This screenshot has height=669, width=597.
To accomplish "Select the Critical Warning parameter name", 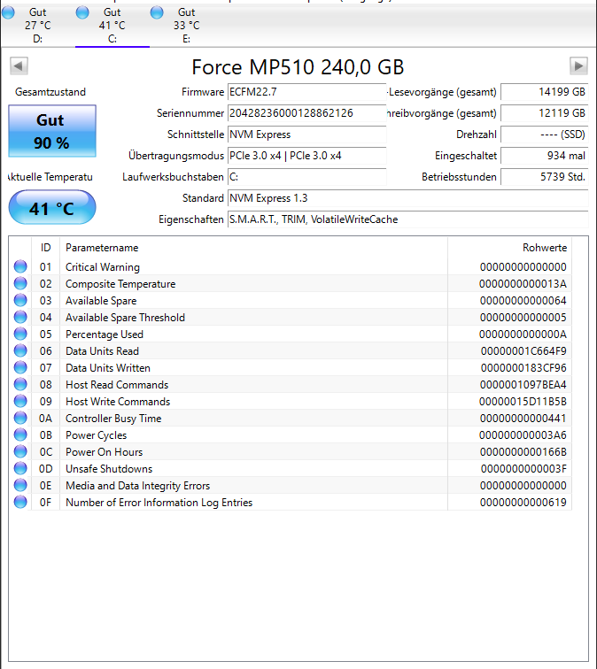I will tap(103, 267).
